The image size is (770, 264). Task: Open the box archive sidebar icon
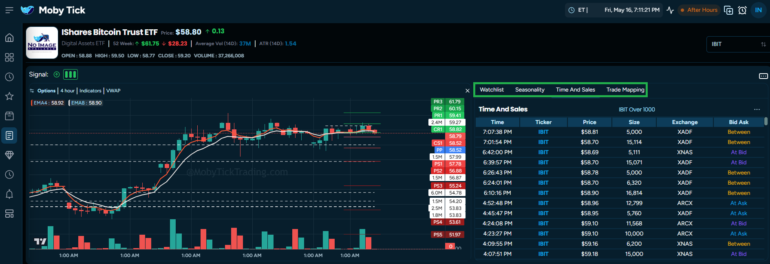click(9, 116)
